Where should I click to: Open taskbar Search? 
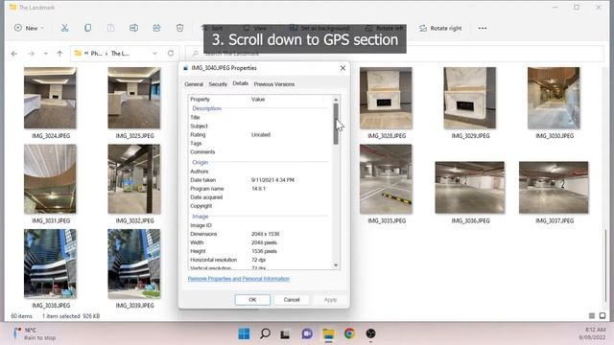(x=265, y=333)
